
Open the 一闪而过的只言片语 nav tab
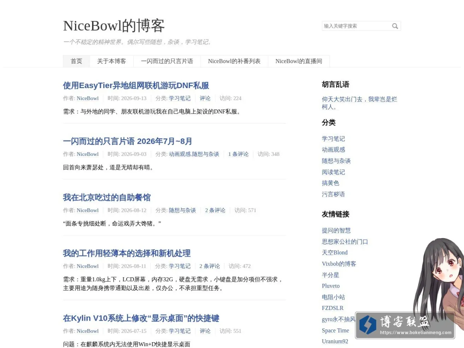point(167,61)
